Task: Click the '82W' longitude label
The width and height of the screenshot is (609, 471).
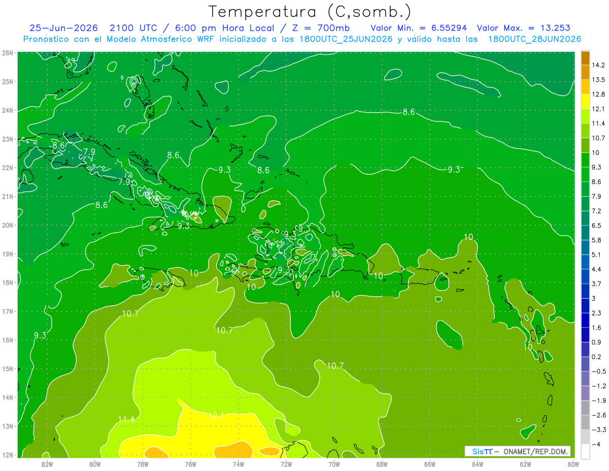Action: point(47,464)
